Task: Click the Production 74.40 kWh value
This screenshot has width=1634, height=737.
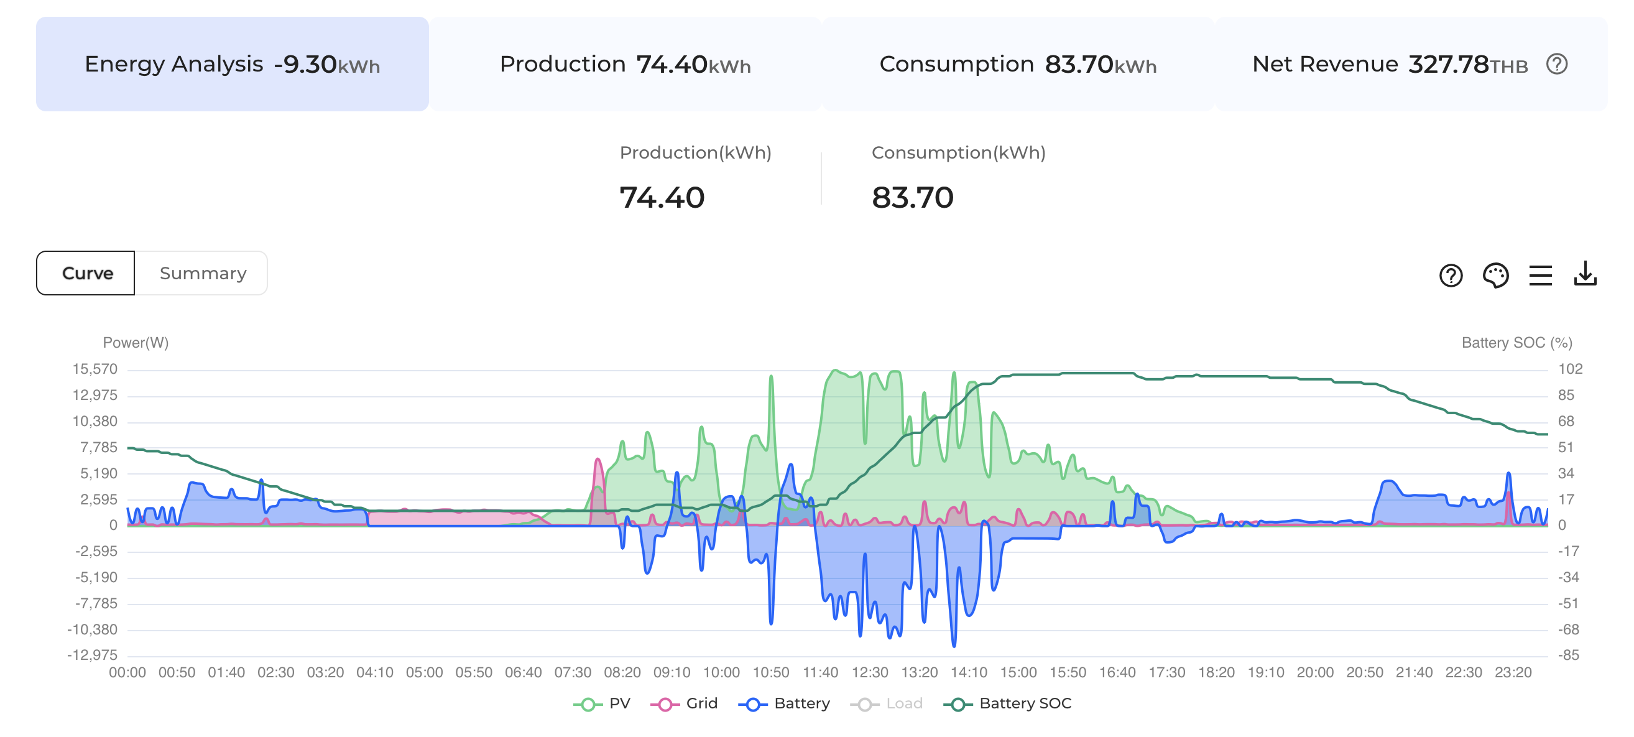Action: (x=662, y=197)
